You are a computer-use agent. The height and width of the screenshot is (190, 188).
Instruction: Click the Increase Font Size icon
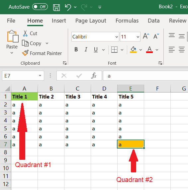pyautogui.click(x=146, y=36)
